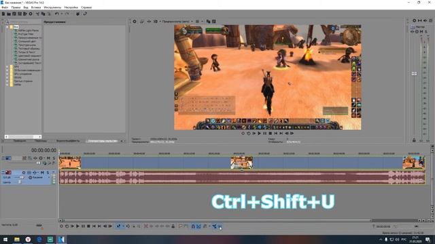Open the Инструменты menu

tap(52, 7)
